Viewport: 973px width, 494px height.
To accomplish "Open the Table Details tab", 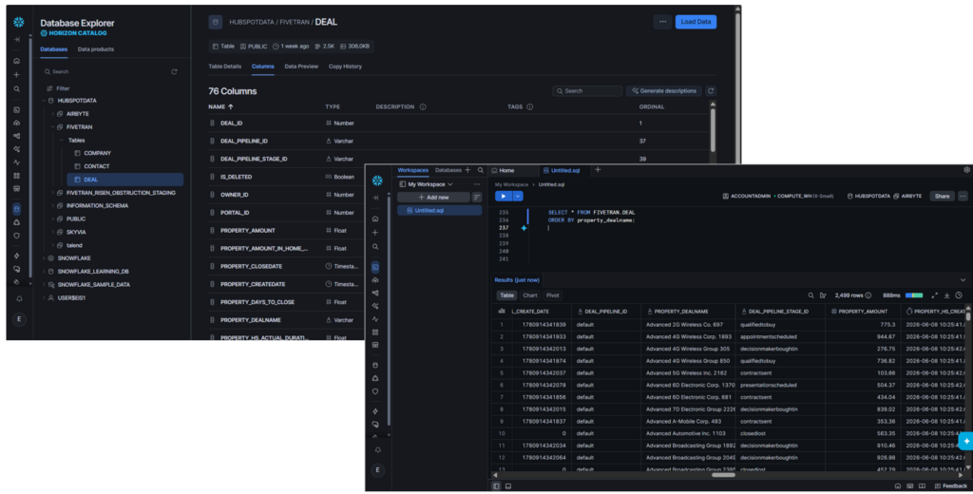I will (x=224, y=66).
